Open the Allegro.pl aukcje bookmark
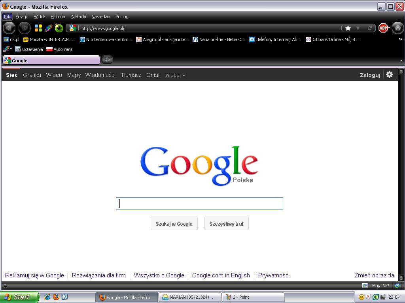Image resolution: width=405 pixels, height=303 pixels. 163,39
